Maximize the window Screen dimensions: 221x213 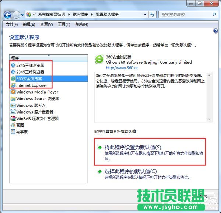pos(200,4)
